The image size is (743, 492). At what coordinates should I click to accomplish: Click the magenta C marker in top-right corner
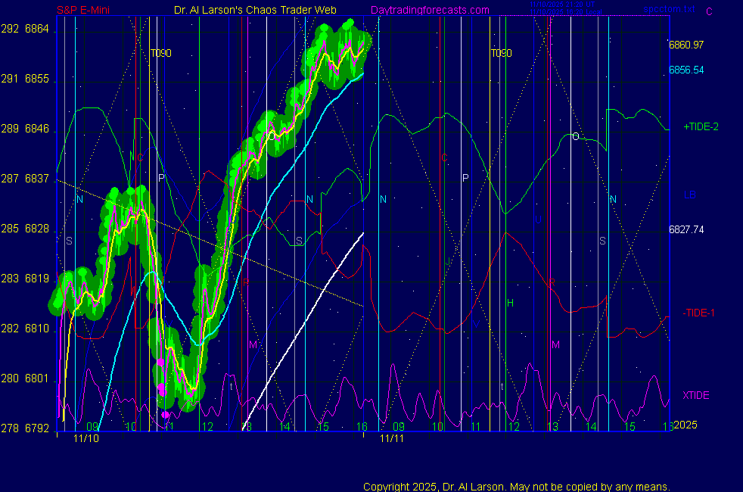(x=709, y=11)
